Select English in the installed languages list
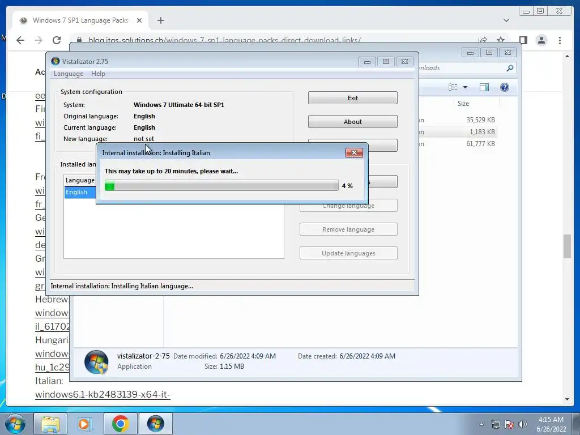 coord(80,192)
